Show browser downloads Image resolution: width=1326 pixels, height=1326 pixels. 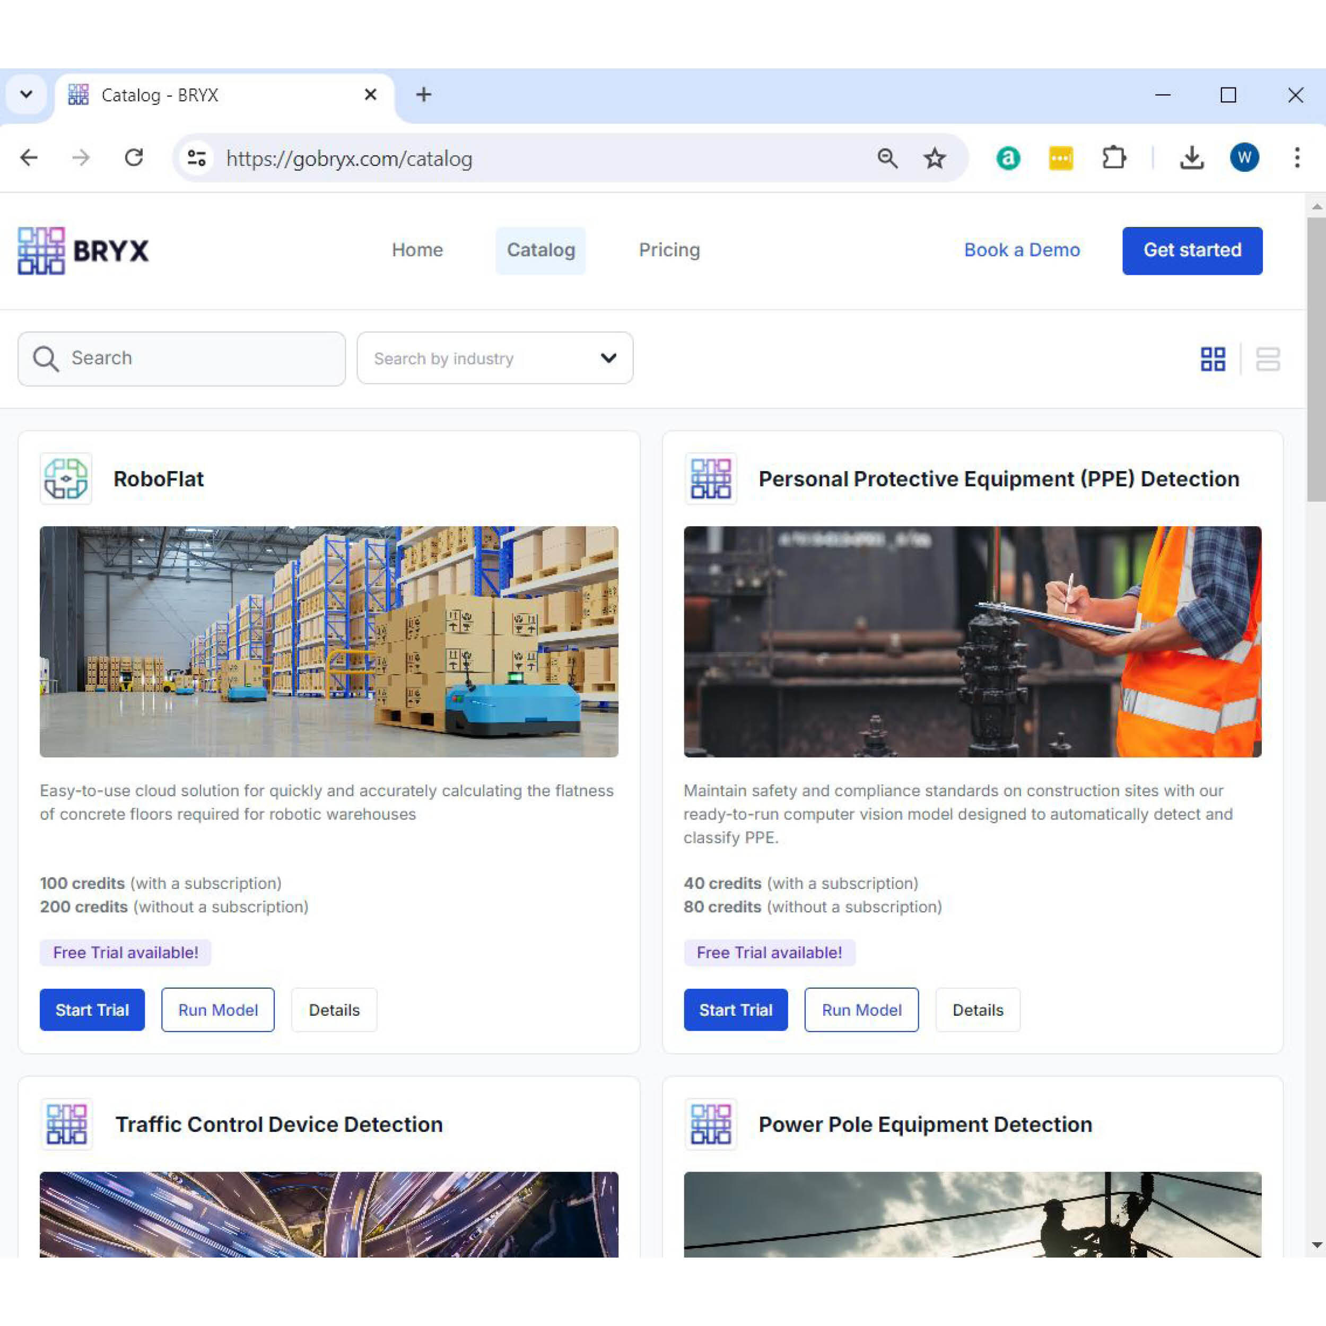[x=1192, y=159]
